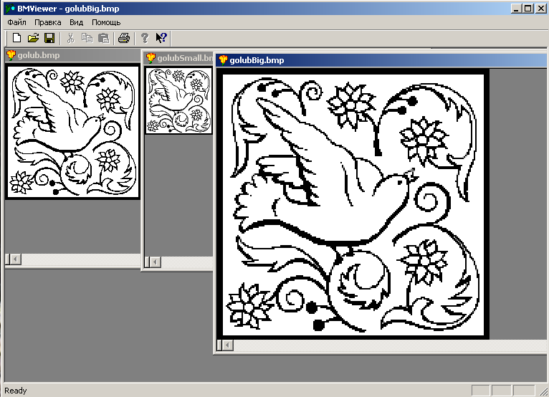
Task: Click the BMViewer application icon in title bar
Action: [10, 9]
